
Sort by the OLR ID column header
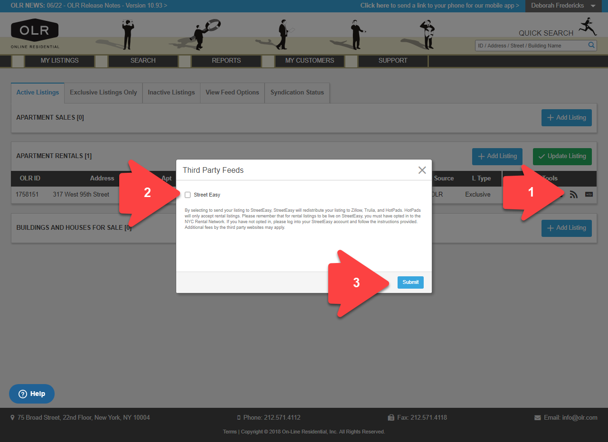click(x=30, y=179)
